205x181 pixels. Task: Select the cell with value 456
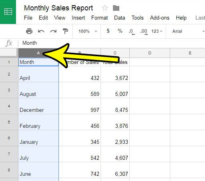coord(80,122)
